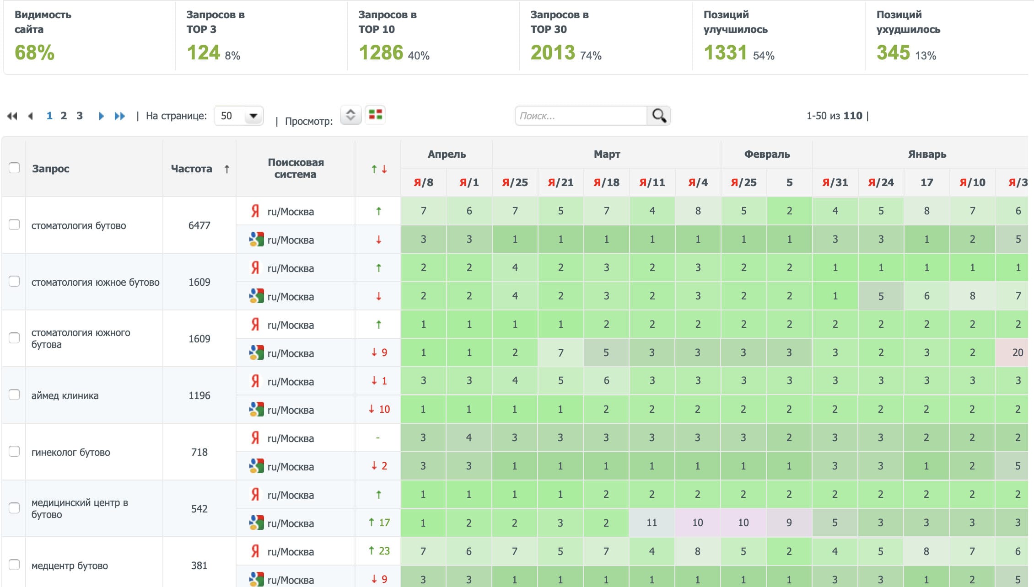The height and width of the screenshot is (587, 1034).
Task: Click the search magnifier icon
Action: click(x=659, y=116)
